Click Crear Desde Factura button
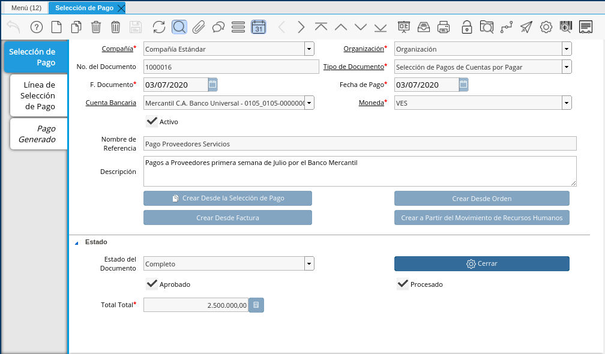The image size is (605, 354). pos(227,218)
